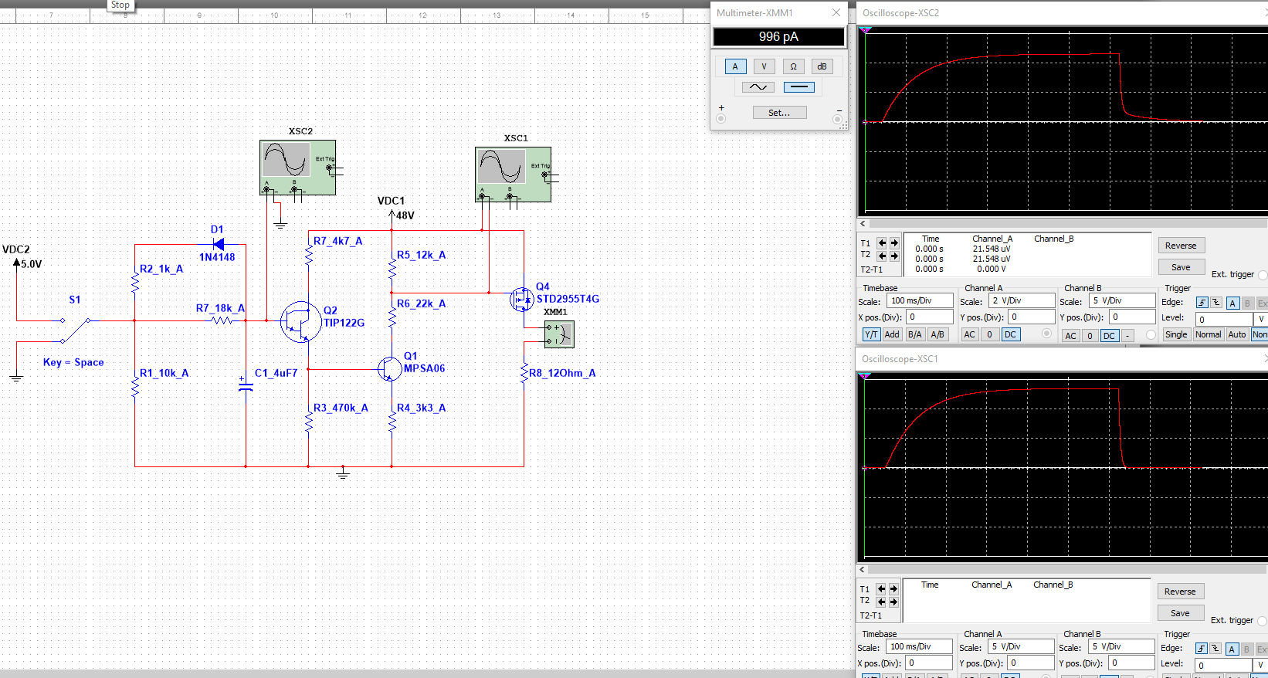1268x678 pixels.
Task: Switch multimeter to V voltage mode
Action: coord(764,66)
